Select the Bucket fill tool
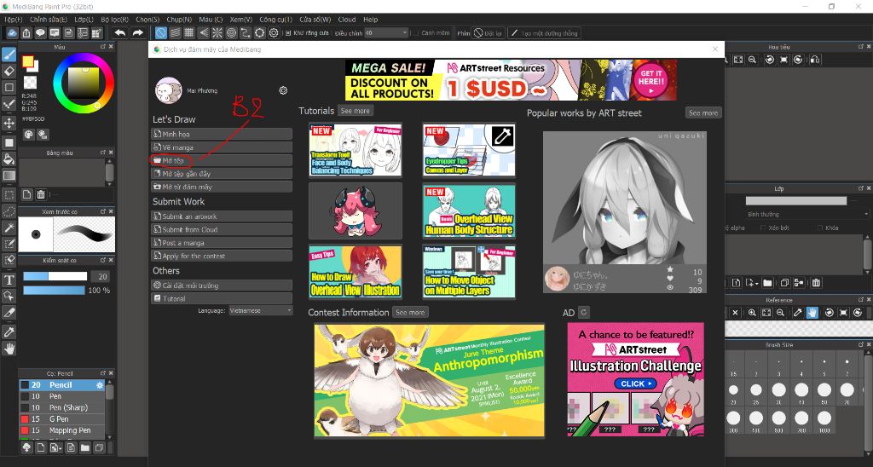The height and width of the screenshot is (467, 873). [x=9, y=159]
